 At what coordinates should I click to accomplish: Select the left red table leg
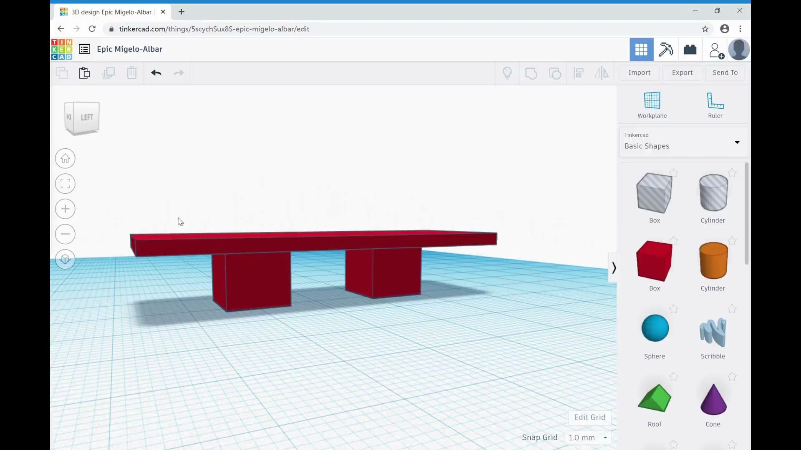click(x=252, y=281)
